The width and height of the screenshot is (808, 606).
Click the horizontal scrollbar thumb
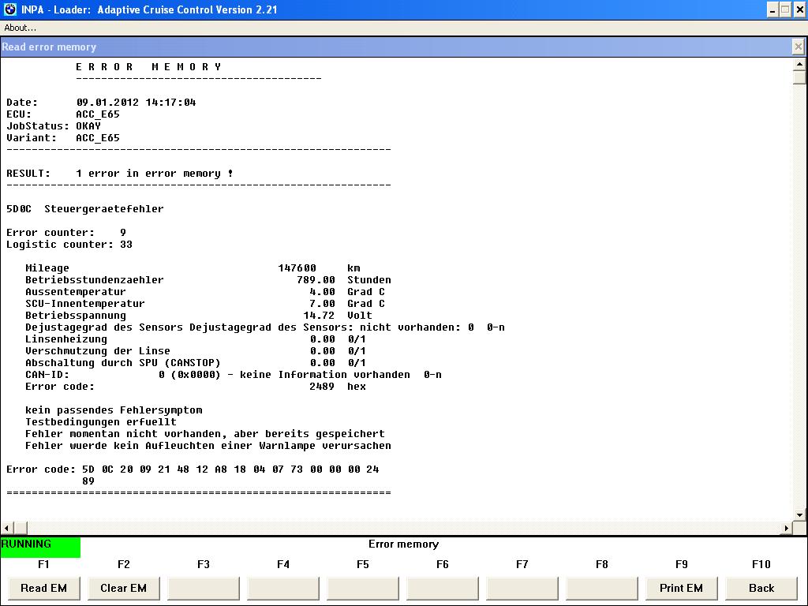coord(21,528)
